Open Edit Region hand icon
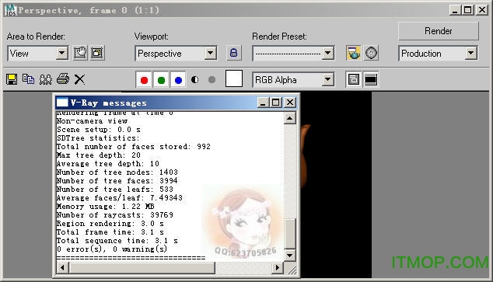The width and height of the screenshot is (493, 282). point(80,53)
